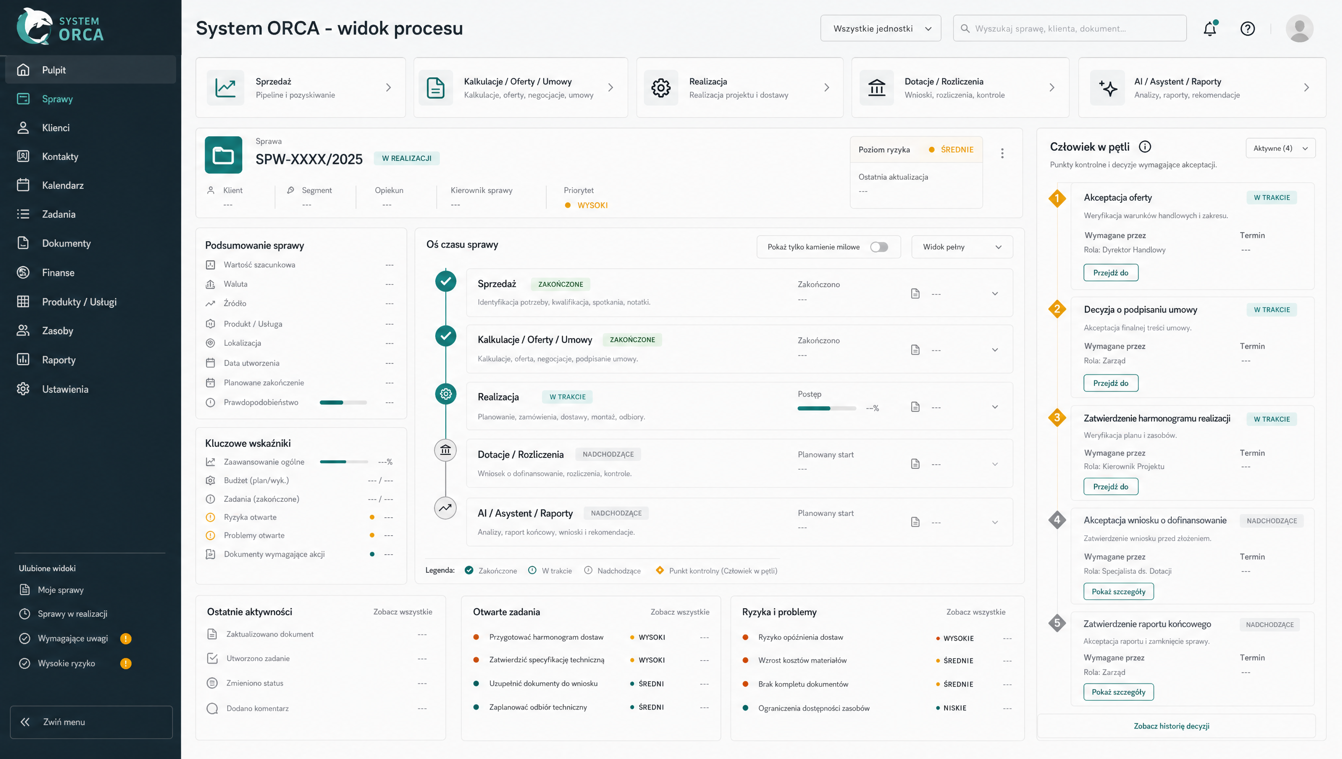Open the Wszystkie jednostki dropdown
The height and width of the screenshot is (759, 1342).
click(x=880, y=28)
